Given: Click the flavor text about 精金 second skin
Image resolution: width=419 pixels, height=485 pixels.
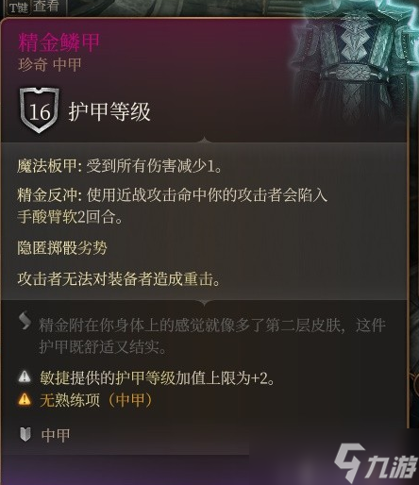Looking at the screenshot, I should coord(212,336).
